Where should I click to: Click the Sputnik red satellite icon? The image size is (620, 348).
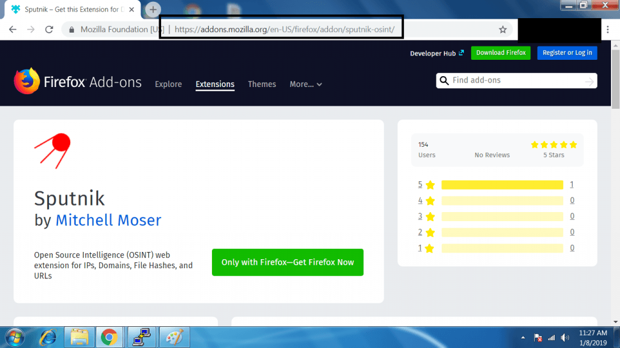pyautogui.click(x=52, y=151)
